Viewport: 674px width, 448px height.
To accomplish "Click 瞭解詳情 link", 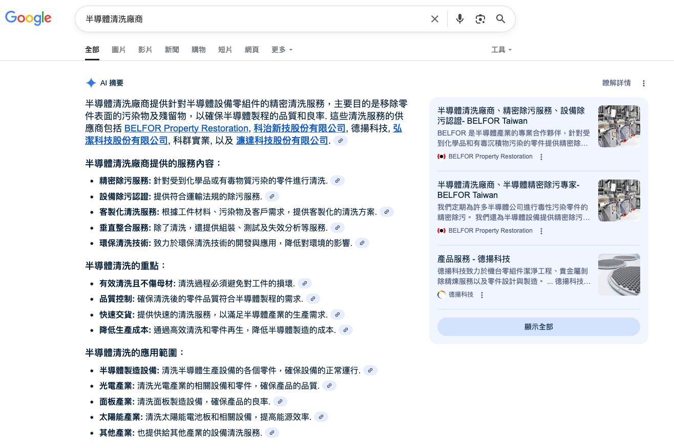I will pos(617,83).
